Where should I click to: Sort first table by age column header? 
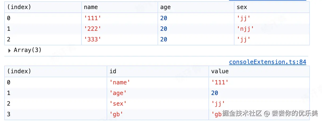pyautogui.click(x=166, y=7)
